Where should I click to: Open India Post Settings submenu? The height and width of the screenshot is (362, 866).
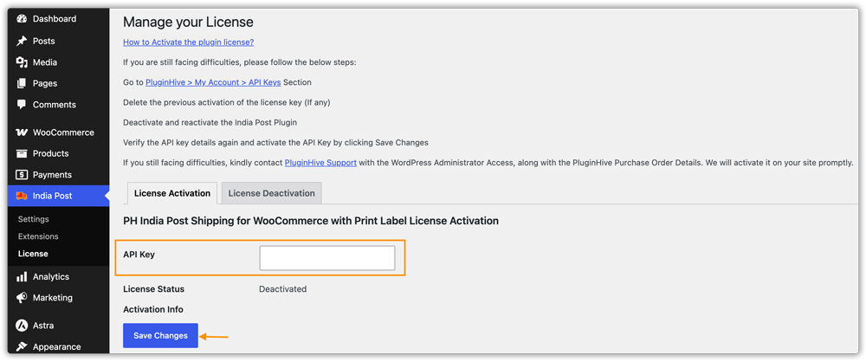tap(33, 219)
